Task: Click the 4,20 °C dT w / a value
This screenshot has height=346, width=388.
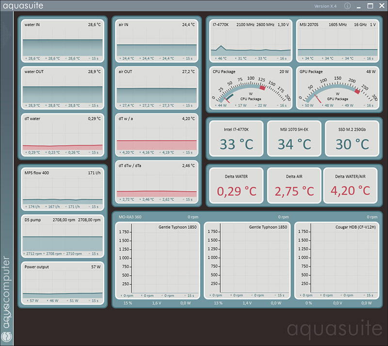Action: click(x=188, y=118)
